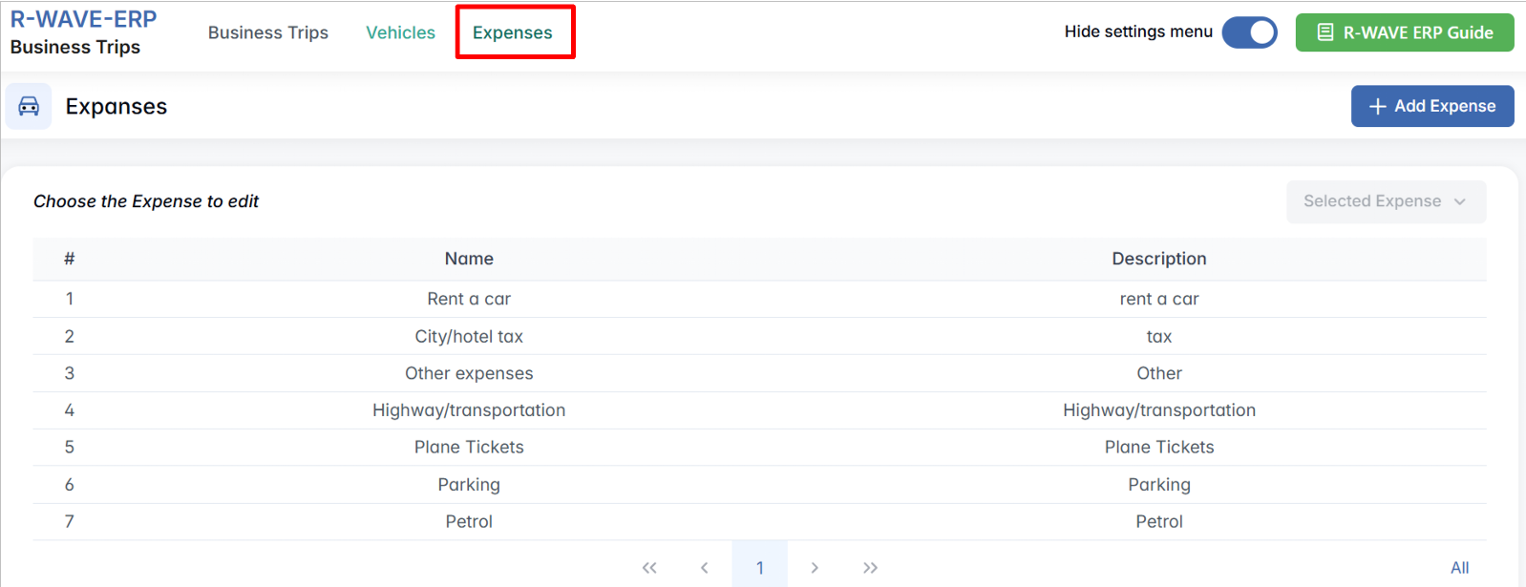
Task: Go to next page using right chevron
Action: pos(815,567)
